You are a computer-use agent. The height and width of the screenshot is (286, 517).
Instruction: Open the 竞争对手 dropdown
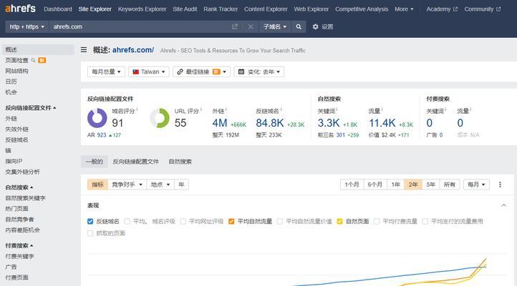pyautogui.click(x=127, y=184)
